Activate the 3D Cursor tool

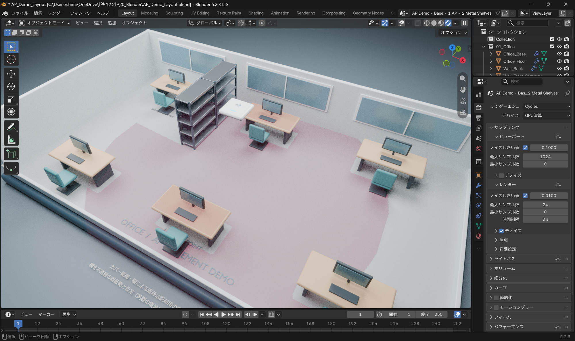click(x=11, y=59)
